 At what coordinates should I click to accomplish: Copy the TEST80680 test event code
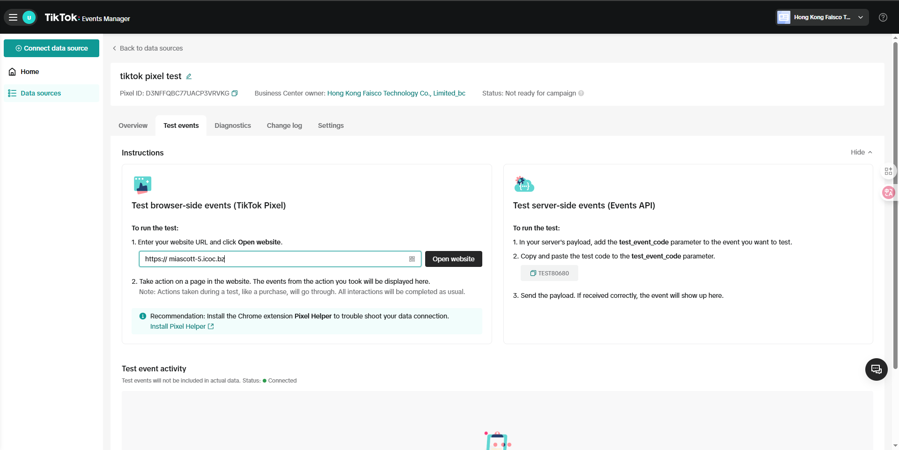tap(549, 273)
